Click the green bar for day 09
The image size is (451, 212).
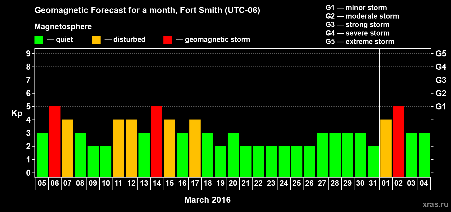pyautogui.click(x=93, y=161)
